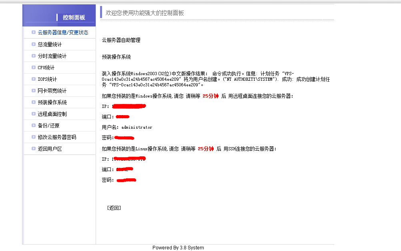Image resolution: width=401 pixels, height=251 pixels.
Task: Click bullet icon beside IOPS统计
Action: coord(34,79)
